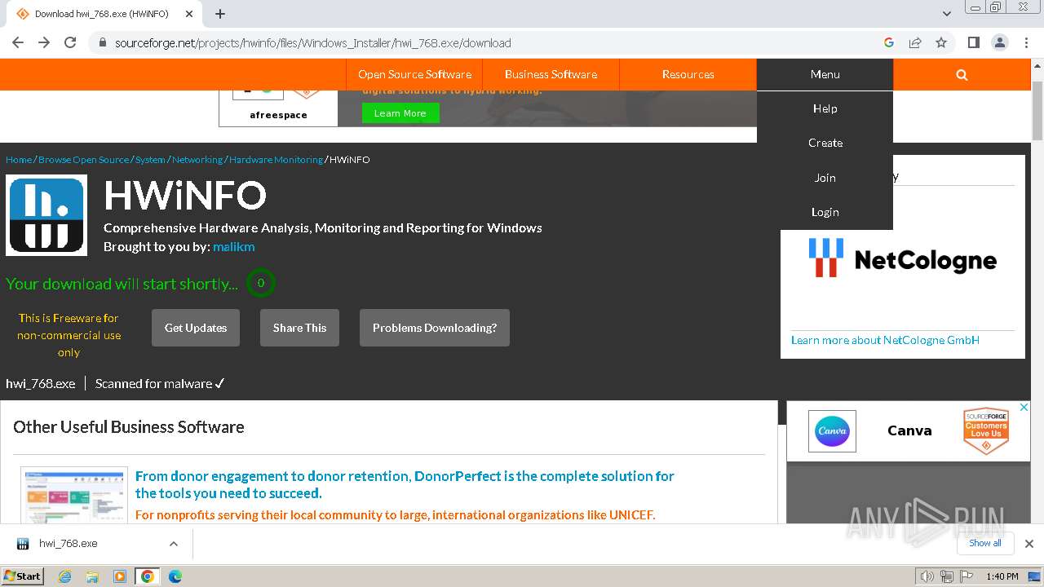
Task: Click the System breadcrumb link
Action: pyautogui.click(x=150, y=160)
